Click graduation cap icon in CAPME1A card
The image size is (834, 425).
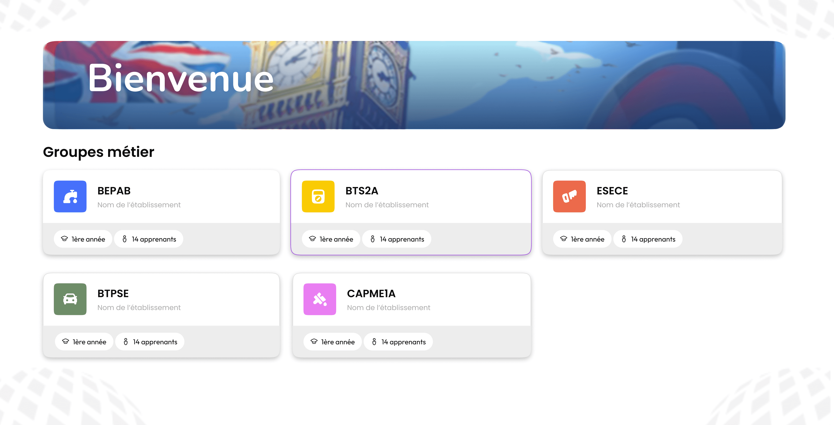pos(314,342)
